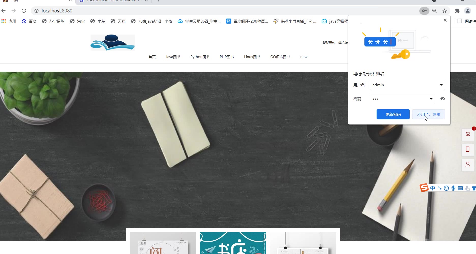Click the Sogou input method S logo
476x254 pixels.
coord(424,188)
